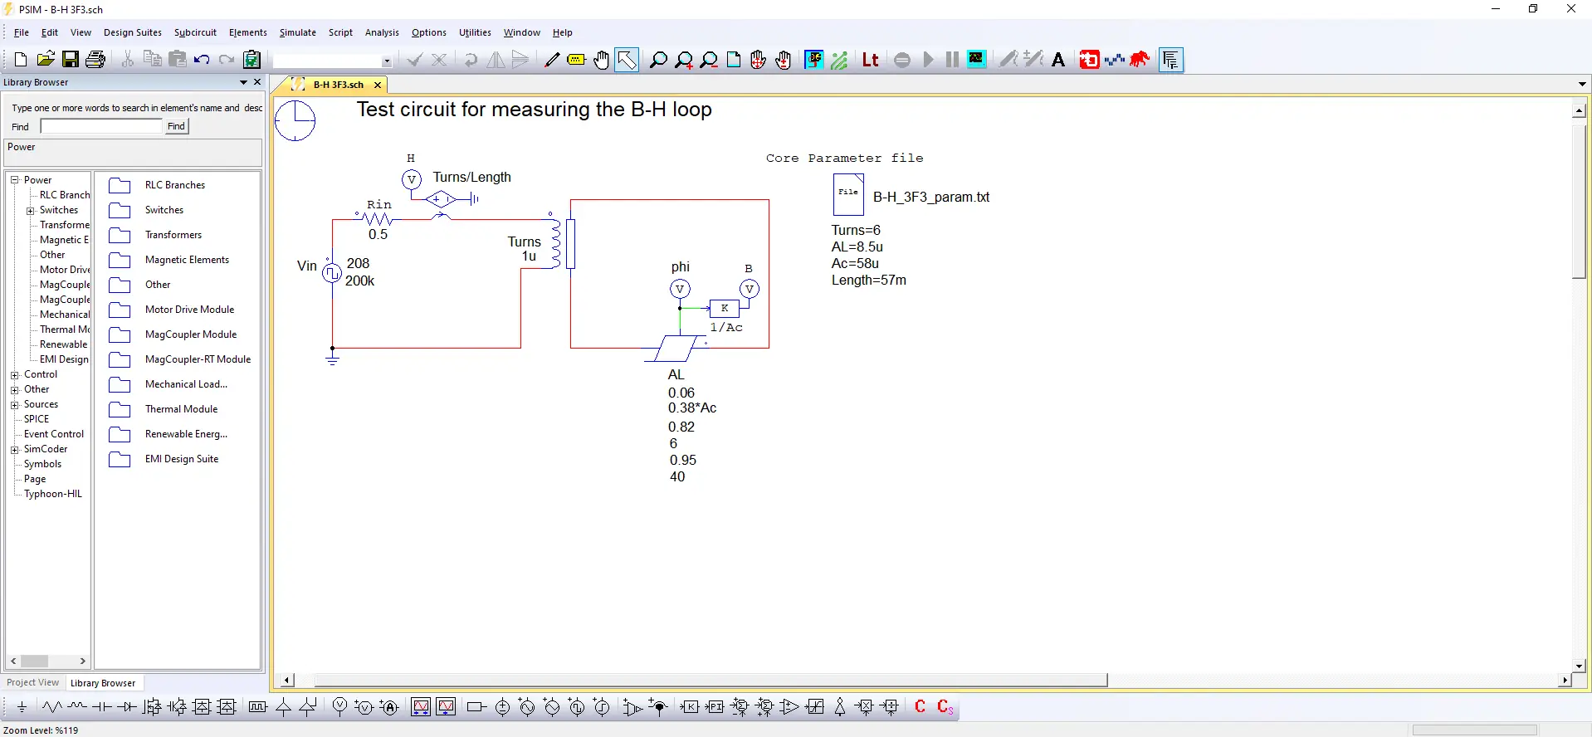Save the schematic with the floppy icon
This screenshot has height=737, width=1592.
71,60
